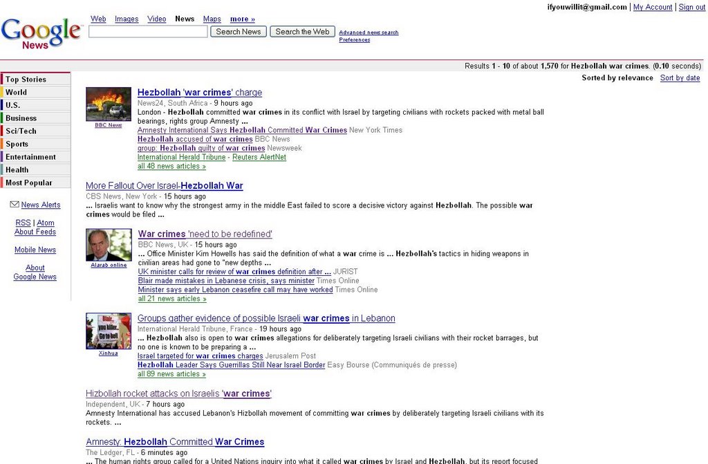Open Hezbollah accused of war crimes link
The height and width of the screenshot is (464, 708).
click(195, 139)
